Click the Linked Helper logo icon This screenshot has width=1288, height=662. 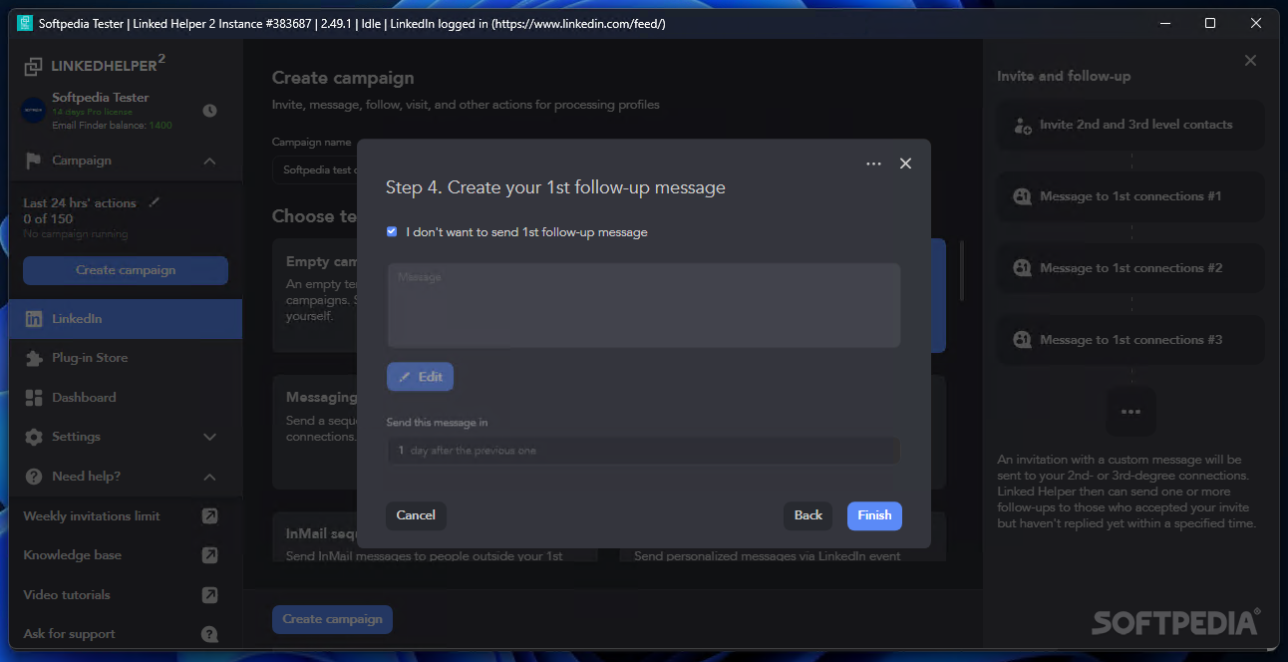coord(34,67)
